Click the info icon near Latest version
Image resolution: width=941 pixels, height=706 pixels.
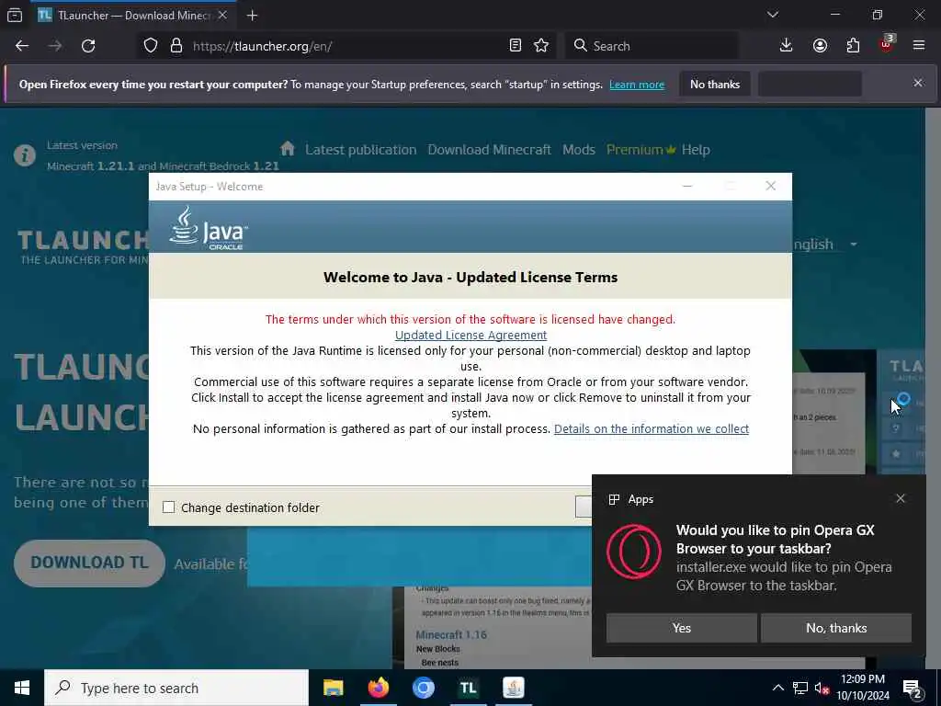[25, 156]
